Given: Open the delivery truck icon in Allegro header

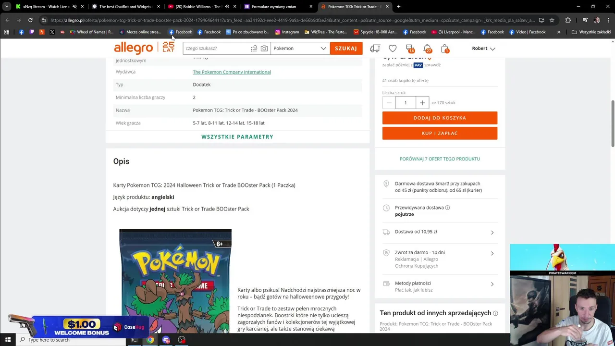Looking at the screenshot, I should coord(375,49).
